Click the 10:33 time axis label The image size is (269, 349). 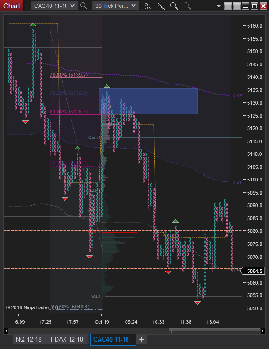click(158, 322)
